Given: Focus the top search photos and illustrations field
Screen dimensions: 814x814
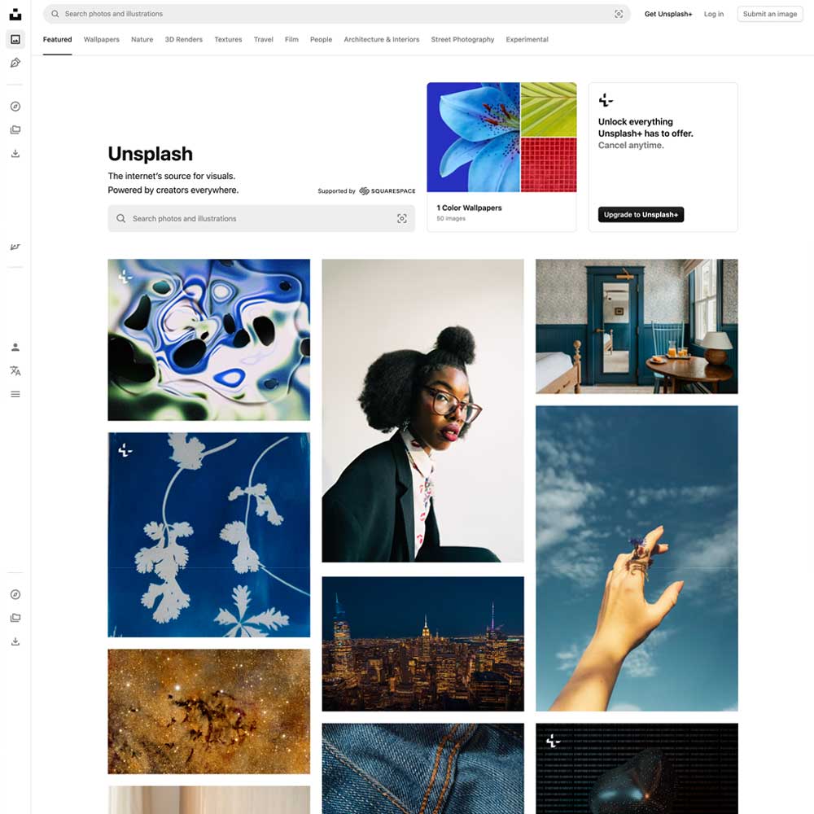Looking at the screenshot, I should (336, 14).
